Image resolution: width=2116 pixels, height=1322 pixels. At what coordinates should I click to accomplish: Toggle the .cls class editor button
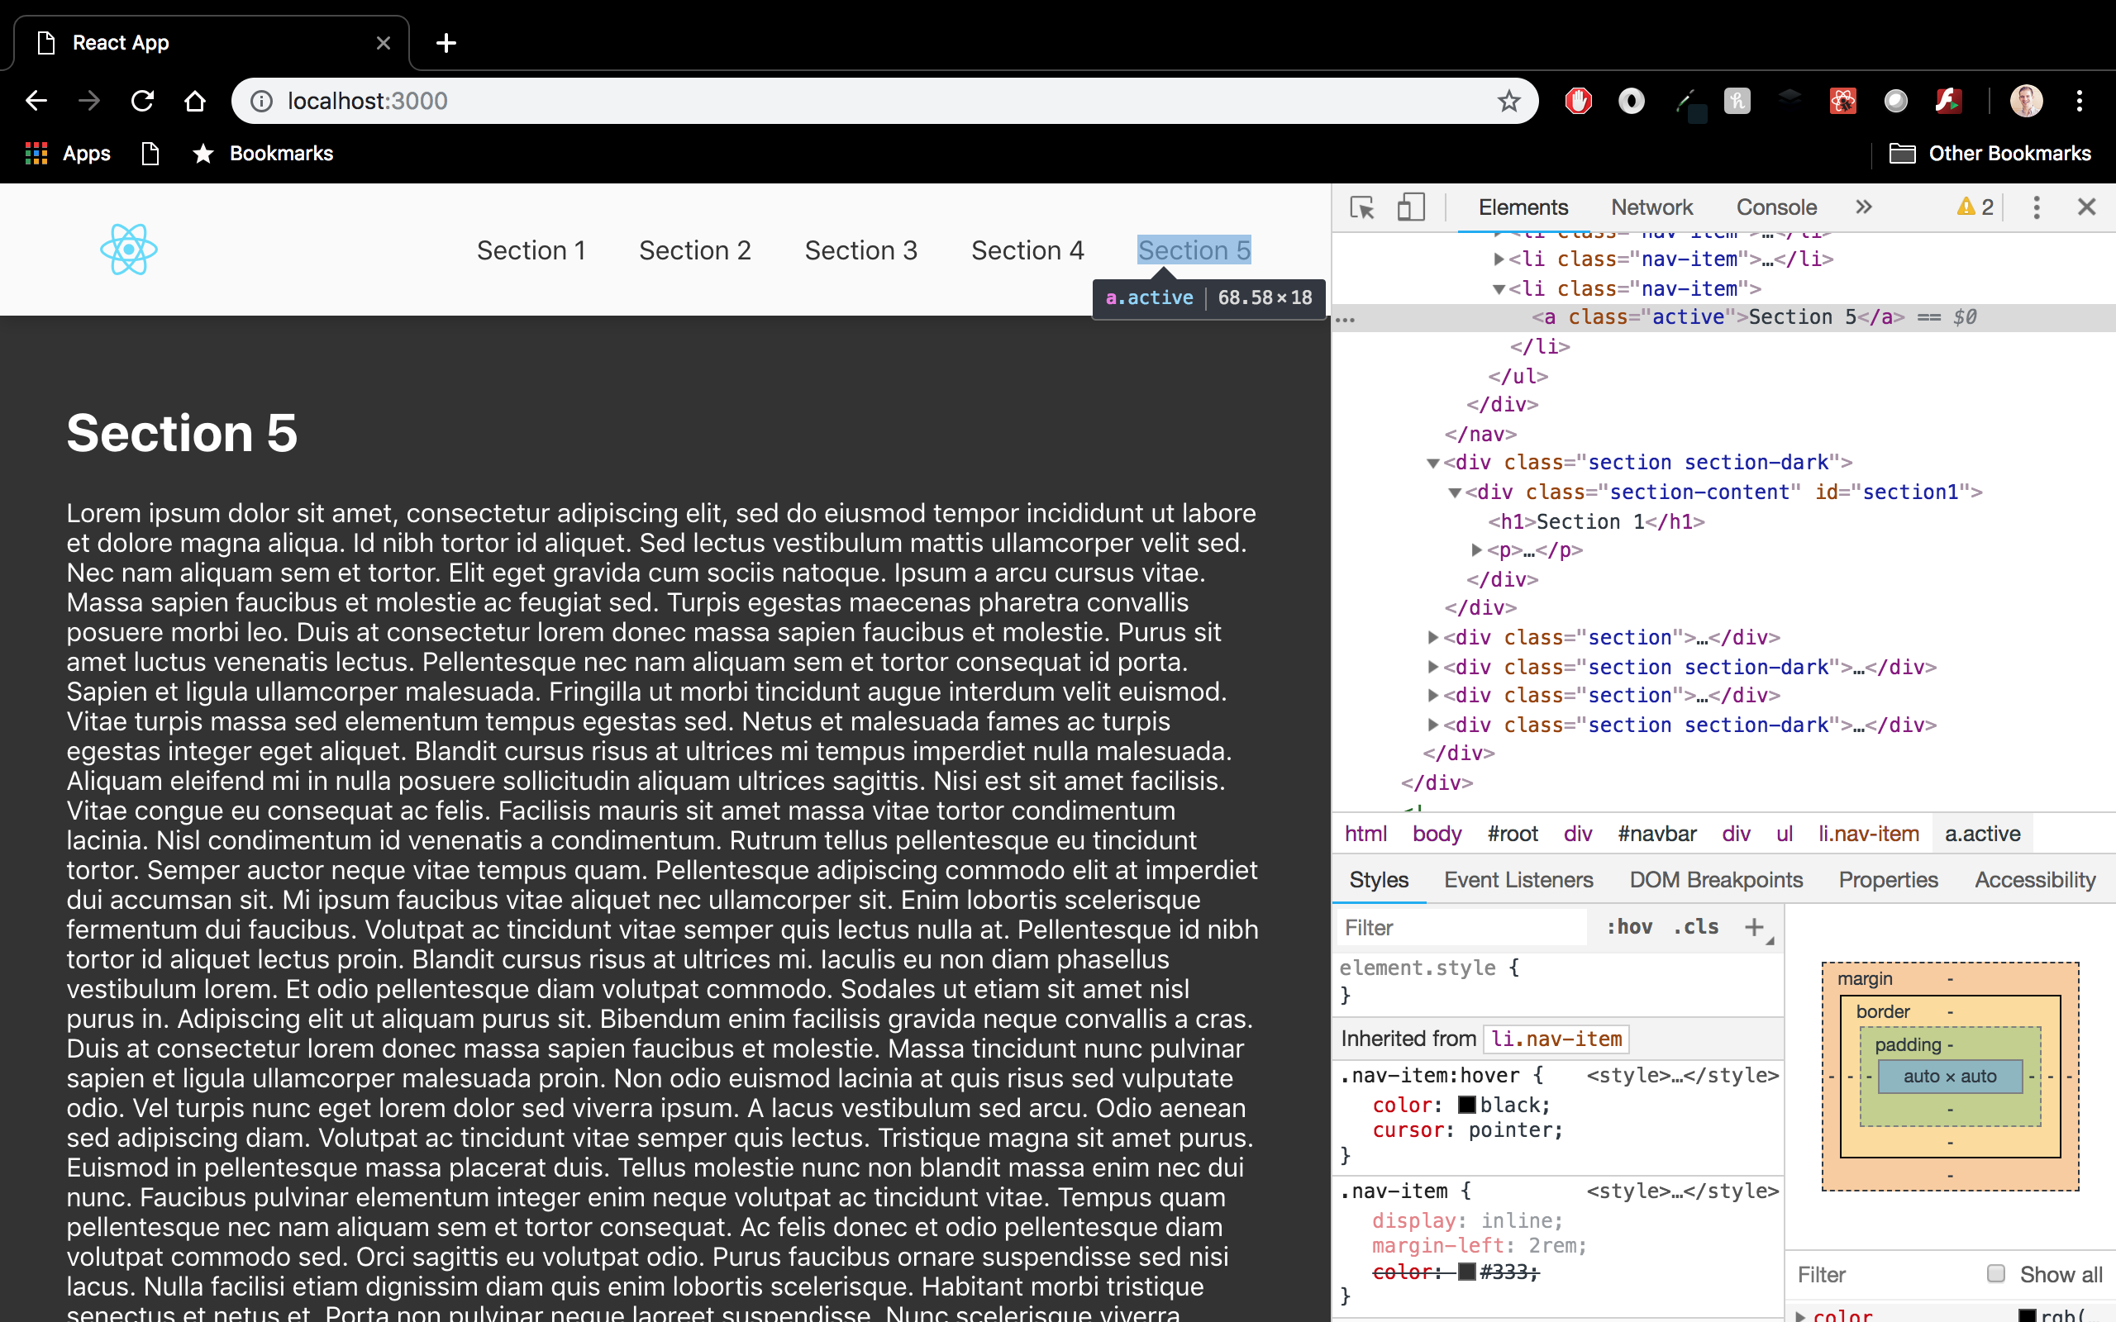(1695, 926)
